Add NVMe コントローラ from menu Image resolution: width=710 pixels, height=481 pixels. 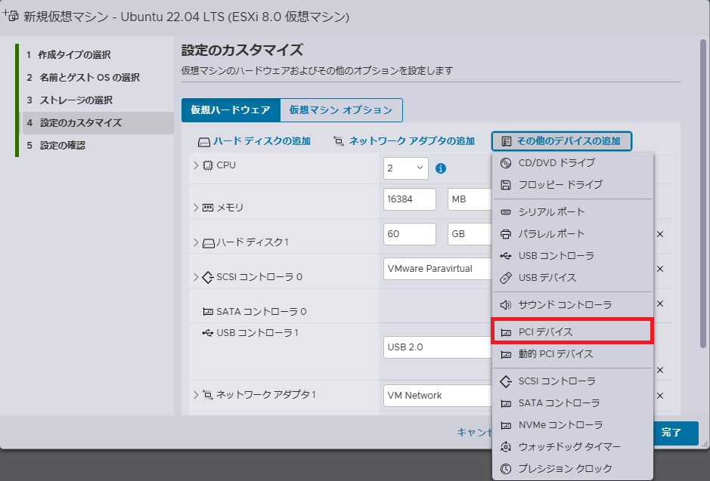pos(572,425)
